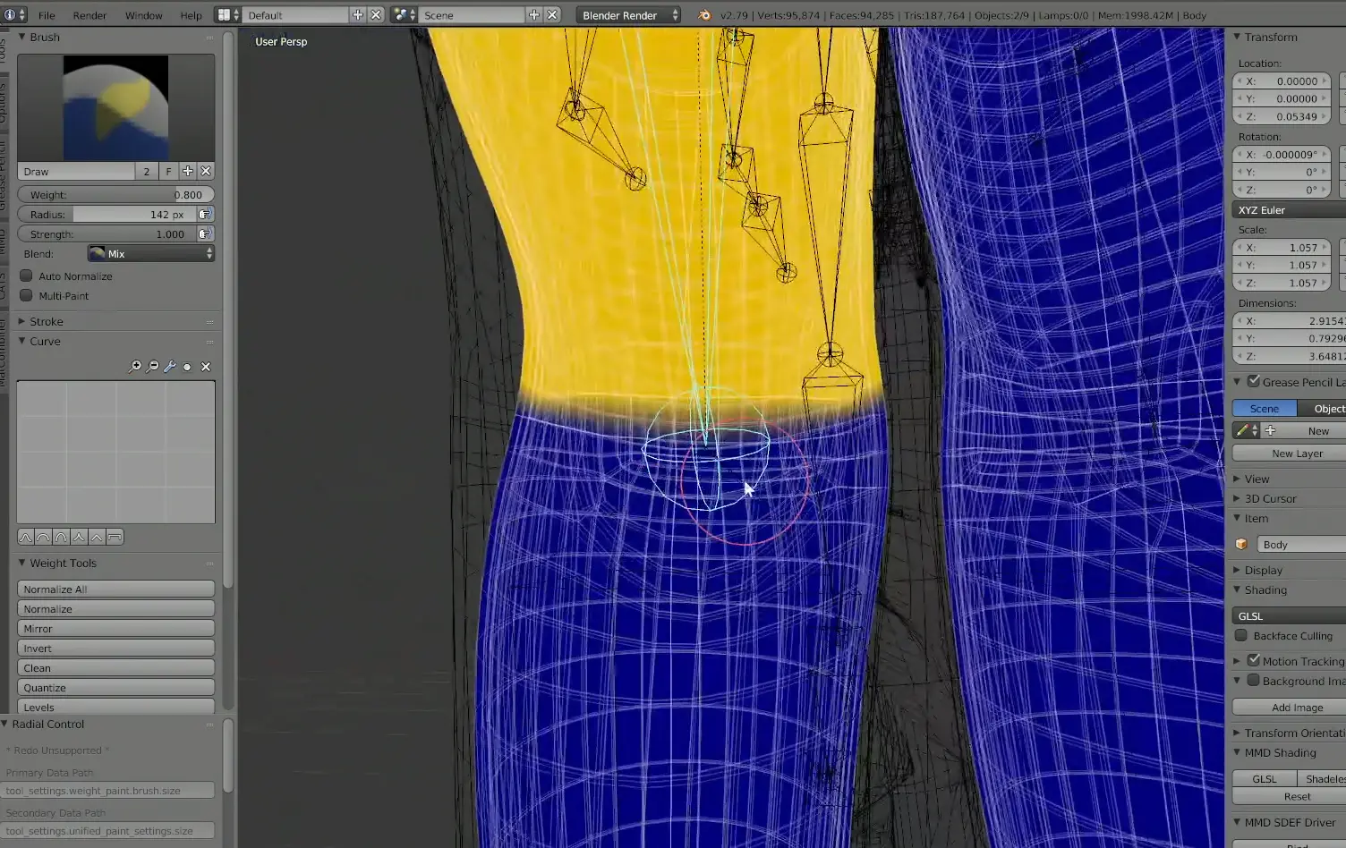Click the New Layer button

1297,454
